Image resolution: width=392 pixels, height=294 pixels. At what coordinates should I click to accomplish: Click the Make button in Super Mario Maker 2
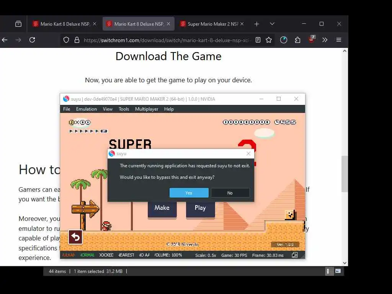[x=162, y=208]
